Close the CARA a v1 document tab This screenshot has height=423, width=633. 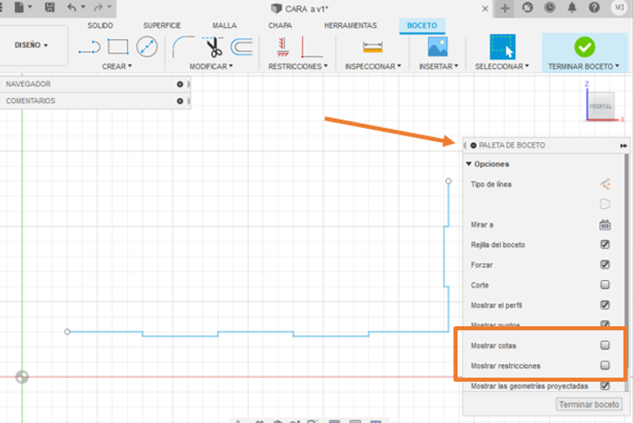485,8
